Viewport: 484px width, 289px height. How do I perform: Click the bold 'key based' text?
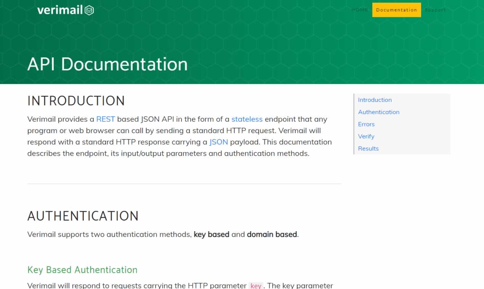tap(212, 234)
